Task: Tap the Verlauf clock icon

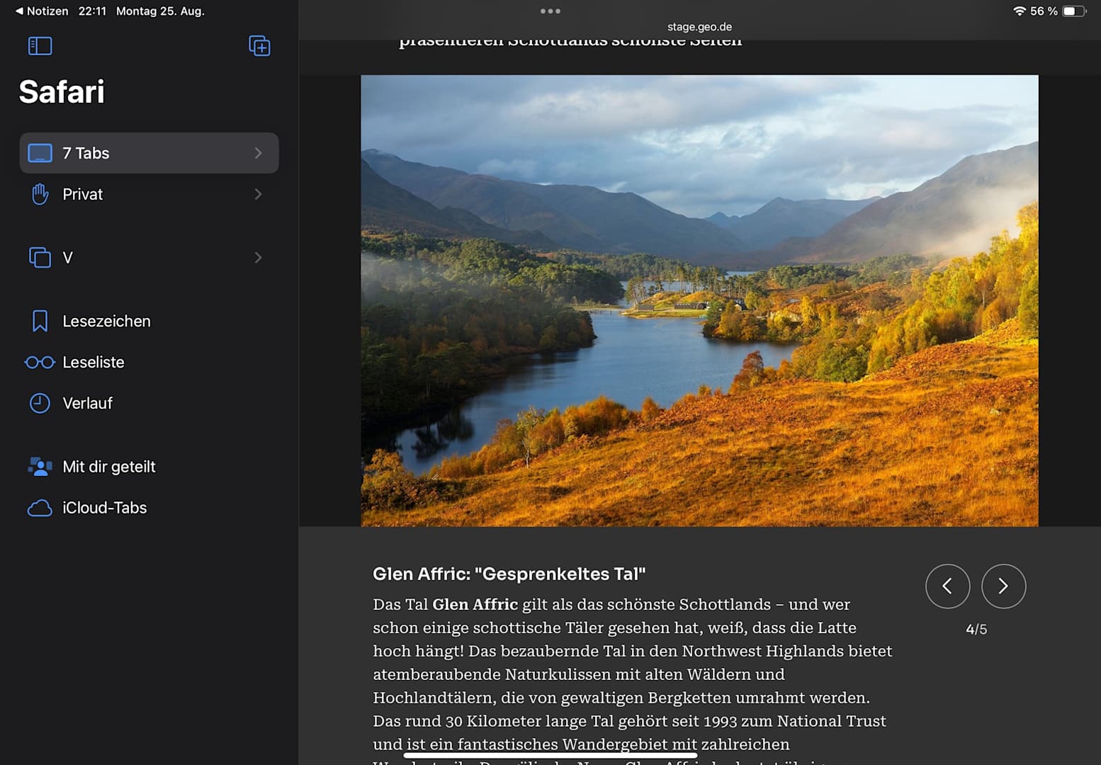Action: 40,403
